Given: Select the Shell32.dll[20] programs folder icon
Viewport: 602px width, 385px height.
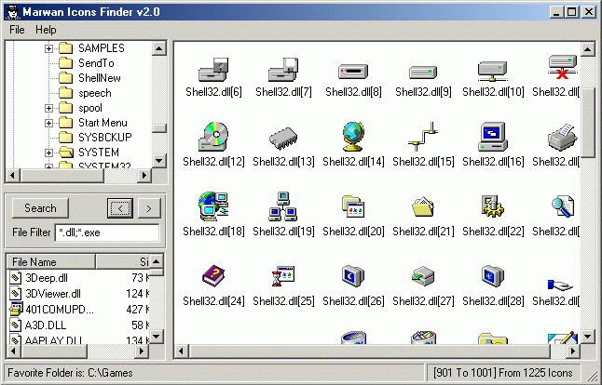Looking at the screenshot, I should pyautogui.click(x=353, y=206).
